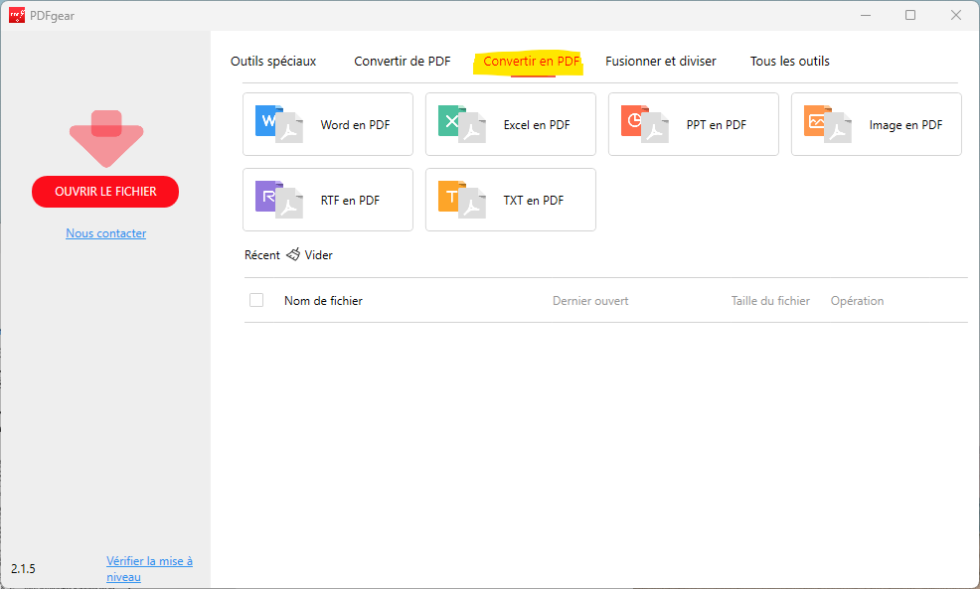Click the Word en PDF icon

[x=279, y=124]
